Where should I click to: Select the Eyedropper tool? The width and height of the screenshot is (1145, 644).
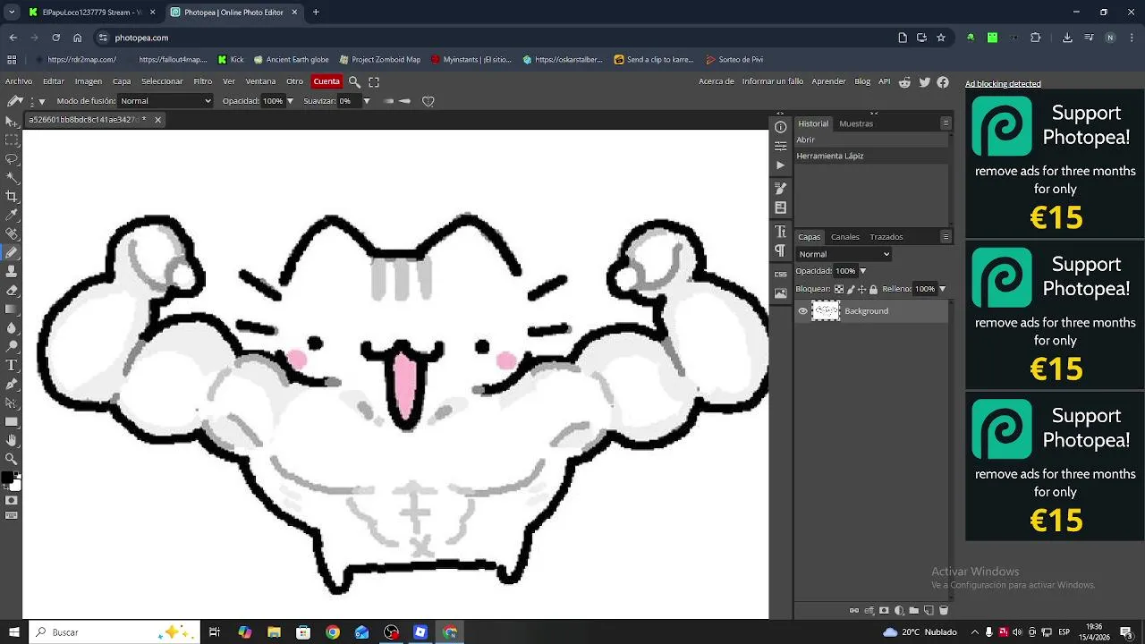12,215
